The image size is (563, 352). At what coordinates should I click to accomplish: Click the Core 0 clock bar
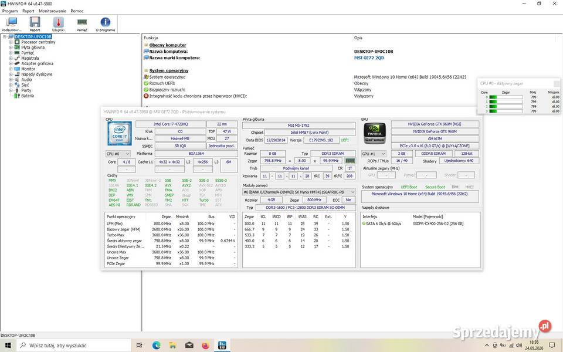pos(506,97)
